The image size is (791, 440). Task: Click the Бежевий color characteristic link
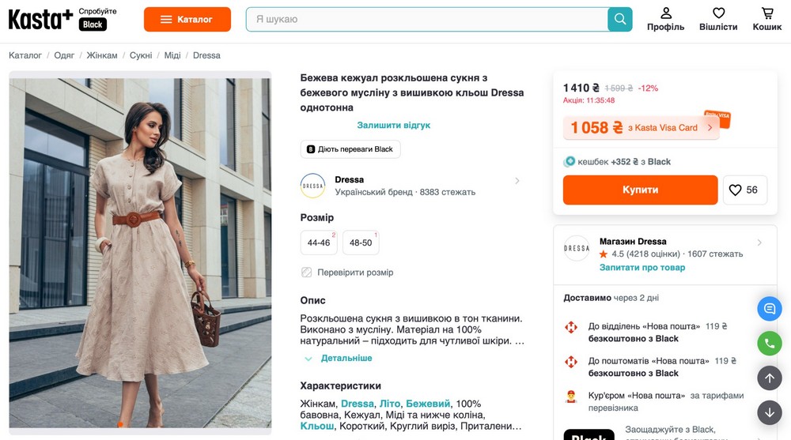[428, 404]
